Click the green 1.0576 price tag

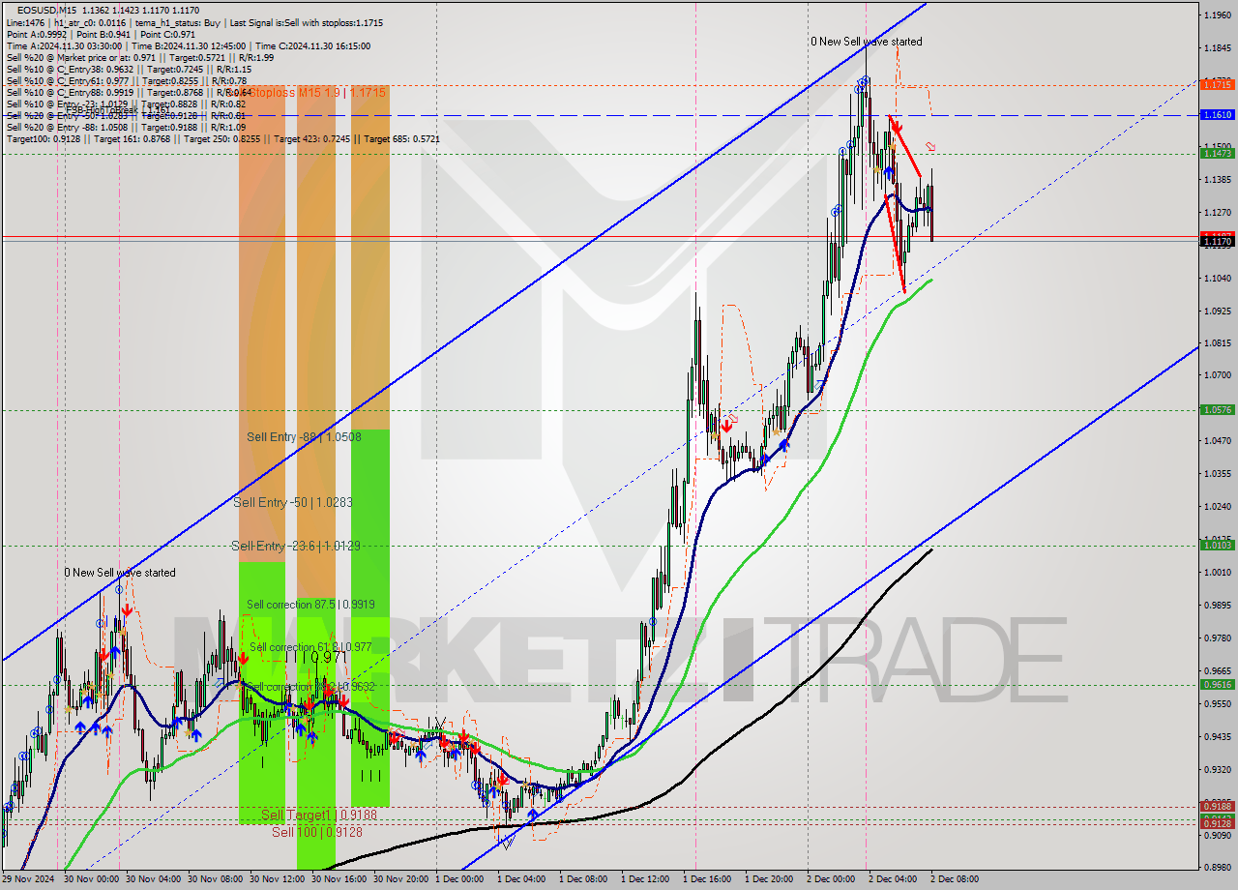tap(1217, 410)
